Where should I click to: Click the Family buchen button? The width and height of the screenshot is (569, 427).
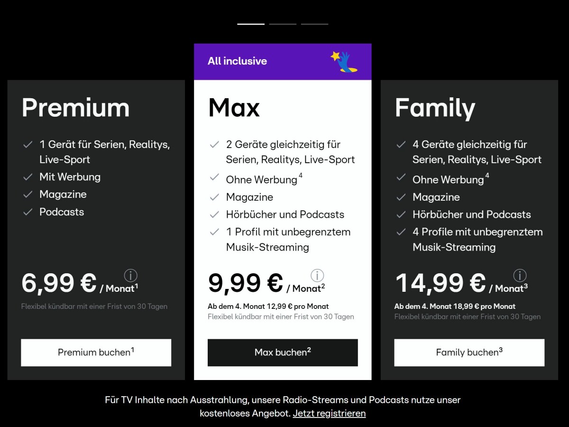(x=469, y=353)
